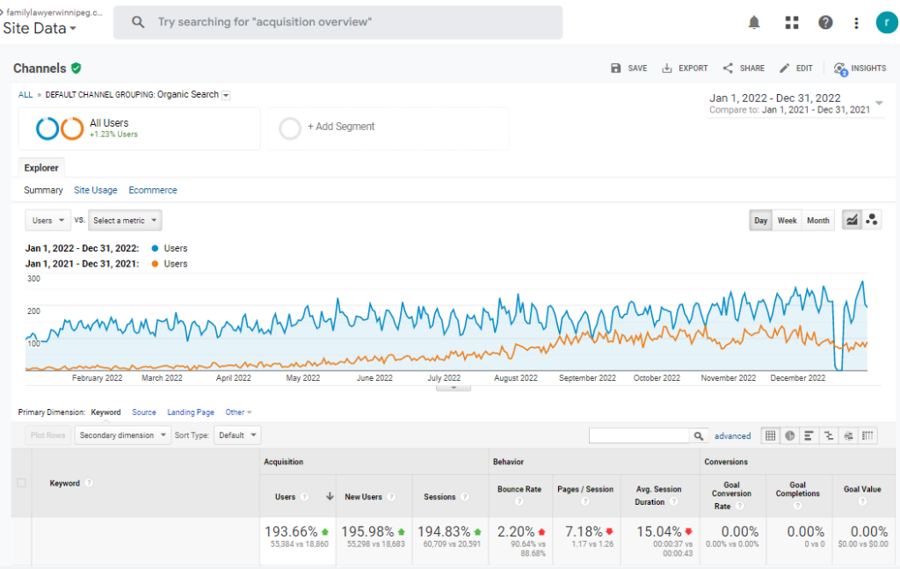
Task: Toggle the keyword table select-all checkbox
Action: pyautogui.click(x=22, y=483)
